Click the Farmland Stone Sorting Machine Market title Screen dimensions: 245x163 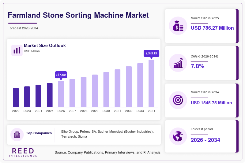78,15
